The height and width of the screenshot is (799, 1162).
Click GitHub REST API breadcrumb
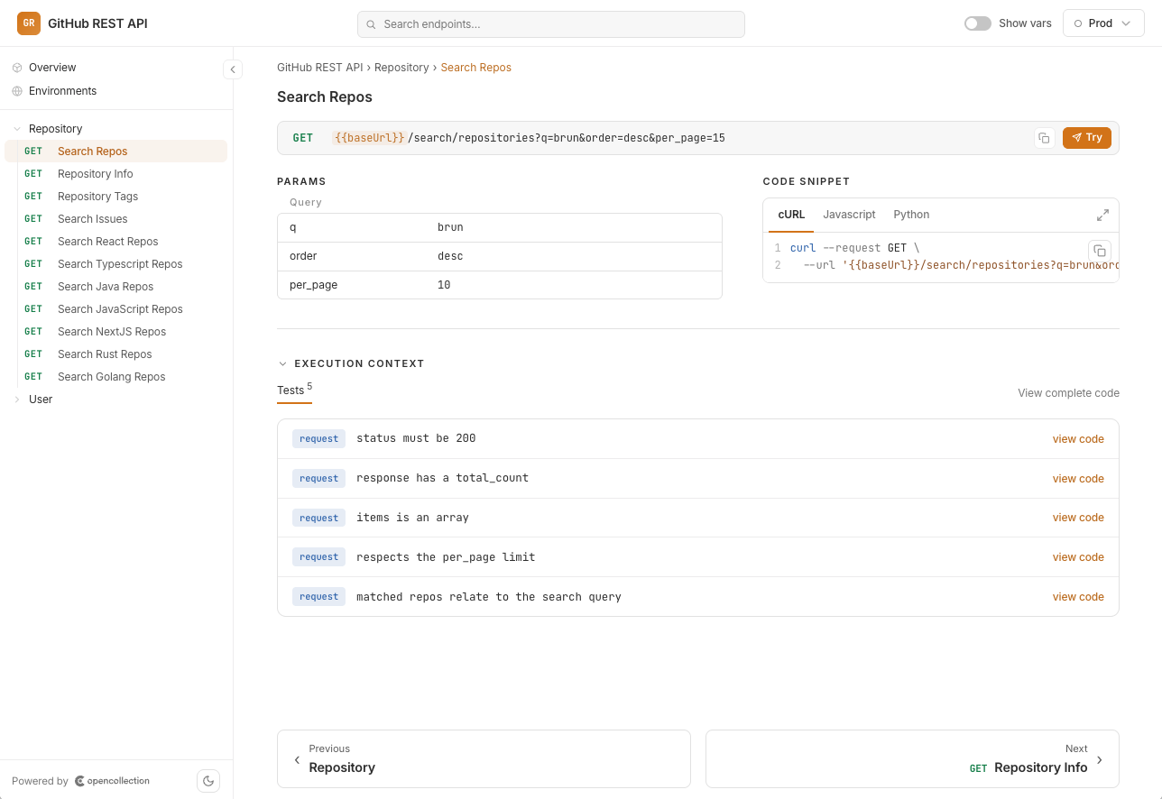click(x=319, y=68)
